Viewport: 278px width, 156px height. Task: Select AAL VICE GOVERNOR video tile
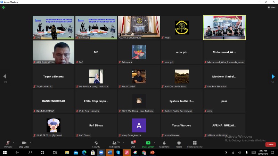pyautogui.click(x=139, y=27)
